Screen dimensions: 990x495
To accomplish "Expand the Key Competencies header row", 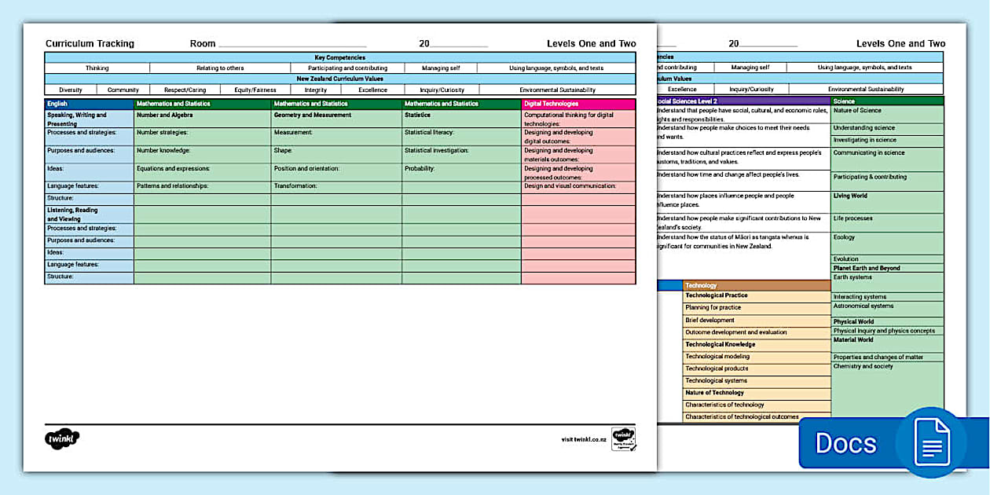I will [340, 57].
